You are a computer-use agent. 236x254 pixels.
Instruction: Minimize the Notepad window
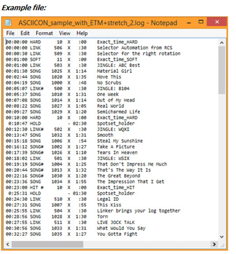189,23
